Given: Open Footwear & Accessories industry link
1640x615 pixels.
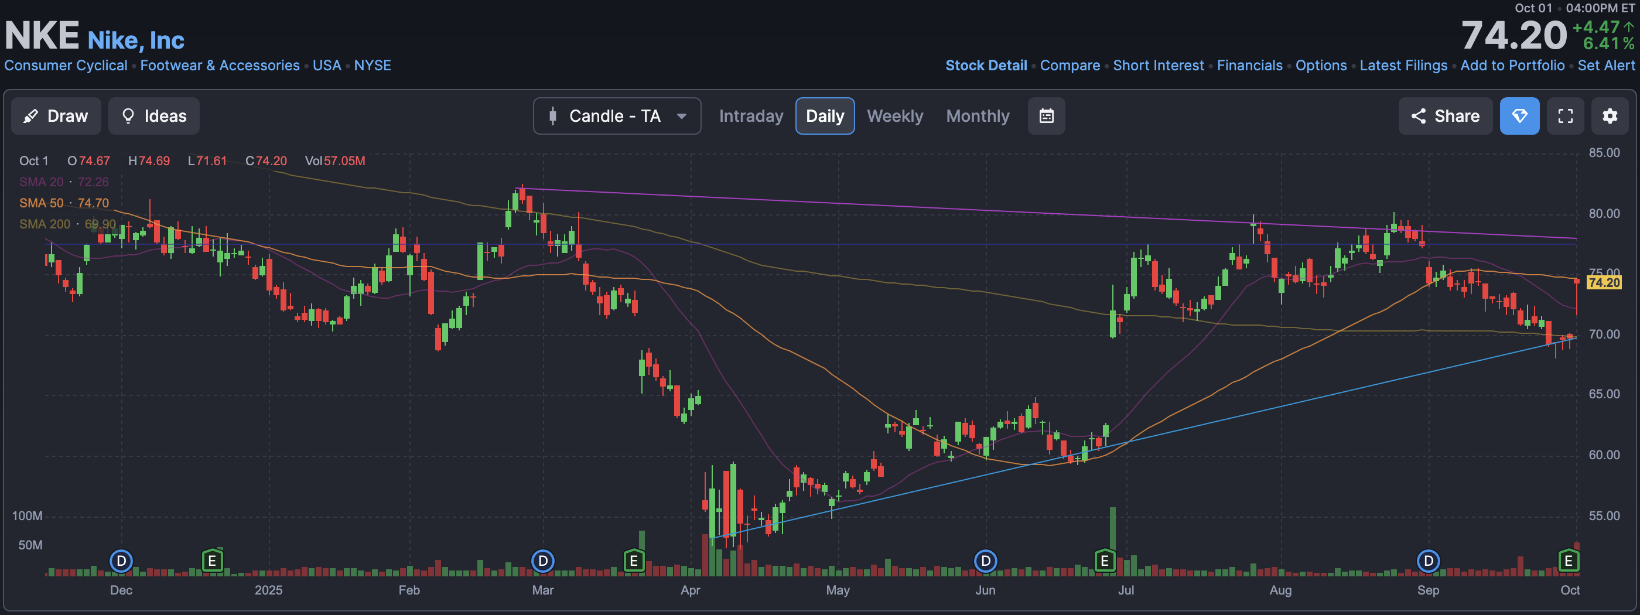Looking at the screenshot, I should tap(220, 66).
